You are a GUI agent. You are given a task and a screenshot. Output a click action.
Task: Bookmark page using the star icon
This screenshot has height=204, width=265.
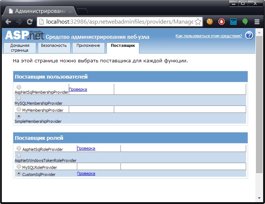198,22
